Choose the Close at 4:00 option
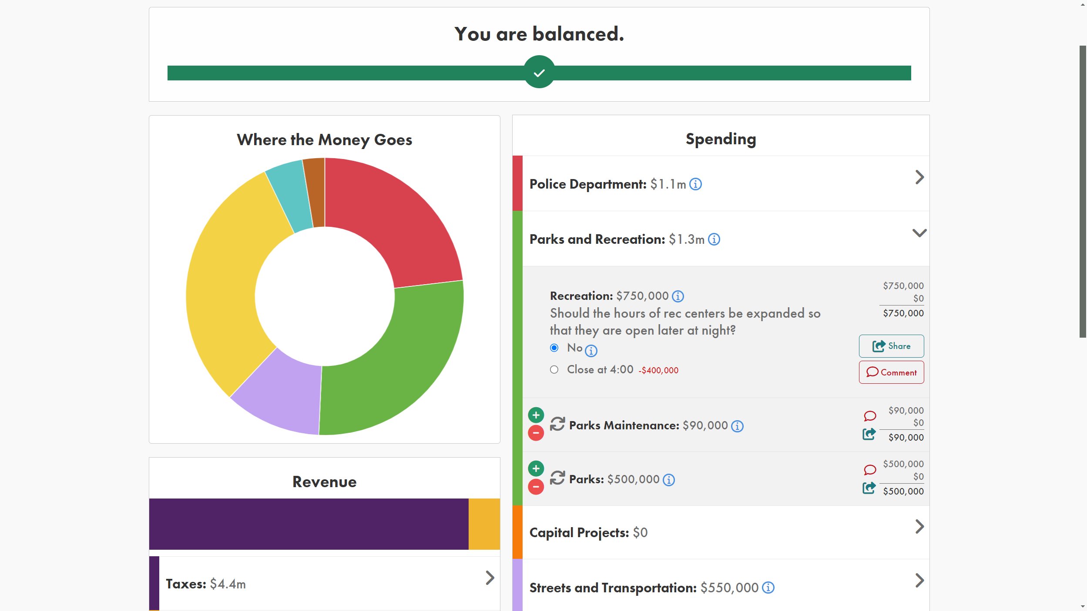 click(x=554, y=369)
